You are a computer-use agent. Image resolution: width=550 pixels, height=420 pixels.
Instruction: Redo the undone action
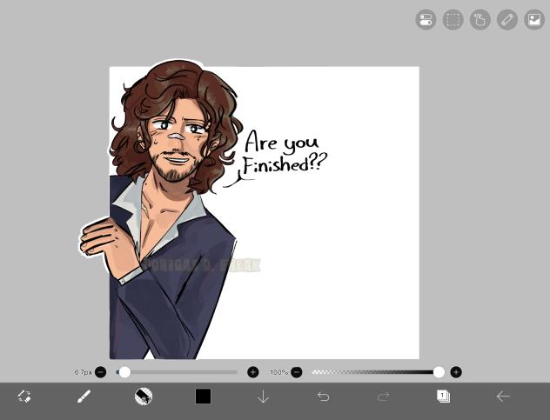click(383, 397)
